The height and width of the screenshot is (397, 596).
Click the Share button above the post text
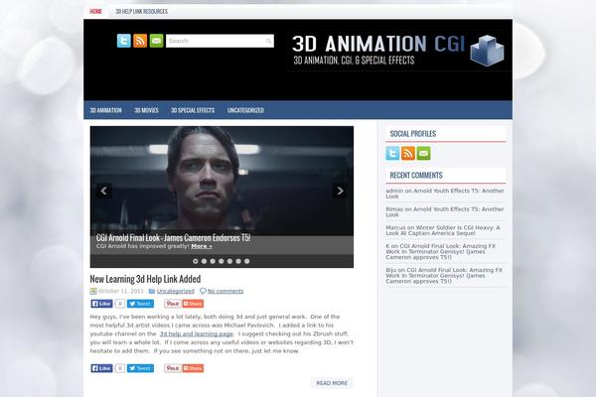pos(193,304)
